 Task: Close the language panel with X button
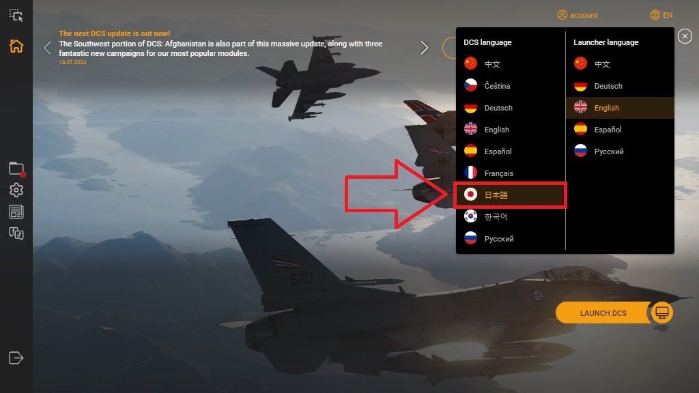coord(685,36)
